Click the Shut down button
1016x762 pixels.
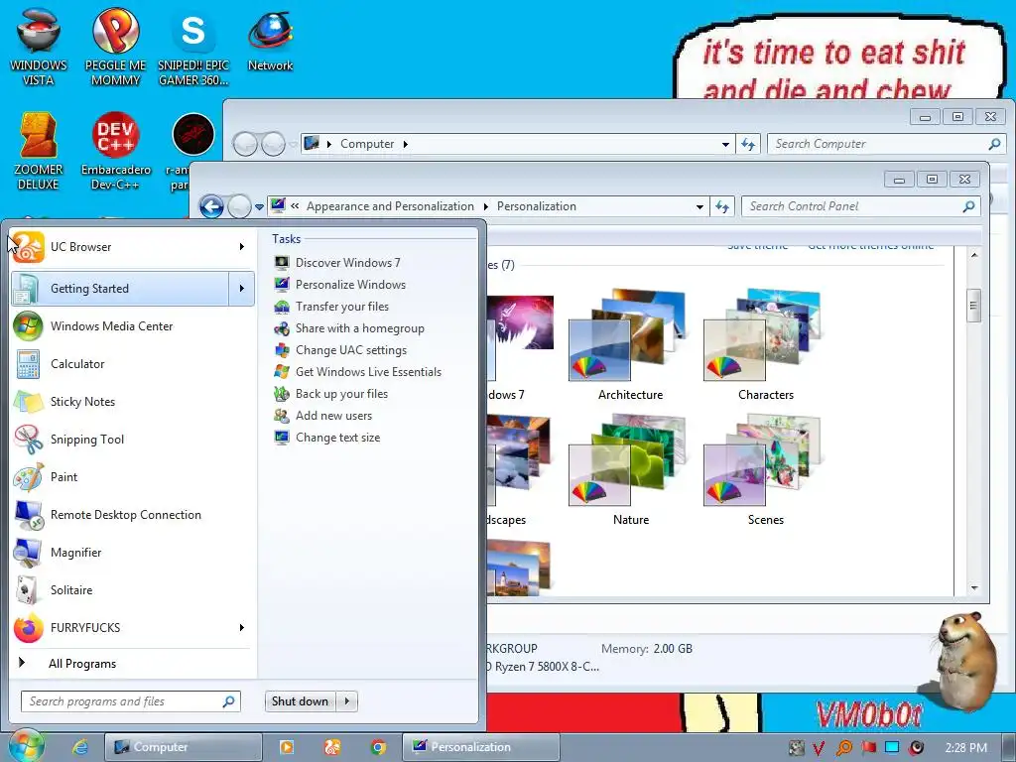pos(300,701)
